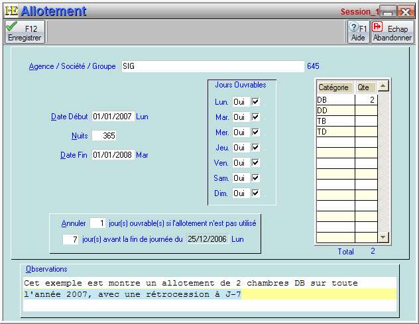Toggle the Ven. working day checkbox
This screenshot has height=324, width=419.
pos(255,163)
